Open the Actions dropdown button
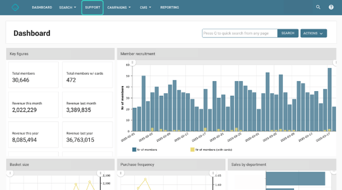 pos(313,33)
